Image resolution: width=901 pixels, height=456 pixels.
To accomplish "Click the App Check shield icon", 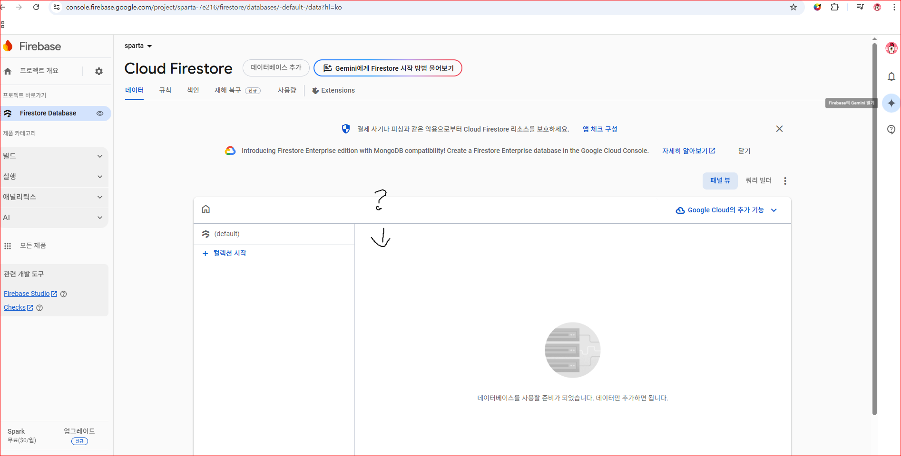I will (346, 129).
